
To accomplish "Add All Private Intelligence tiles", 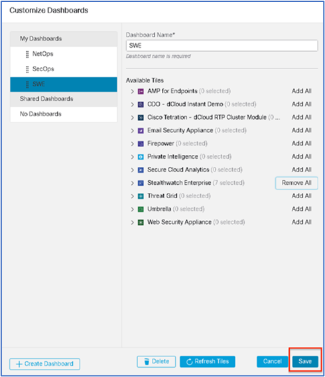I will point(302,156).
